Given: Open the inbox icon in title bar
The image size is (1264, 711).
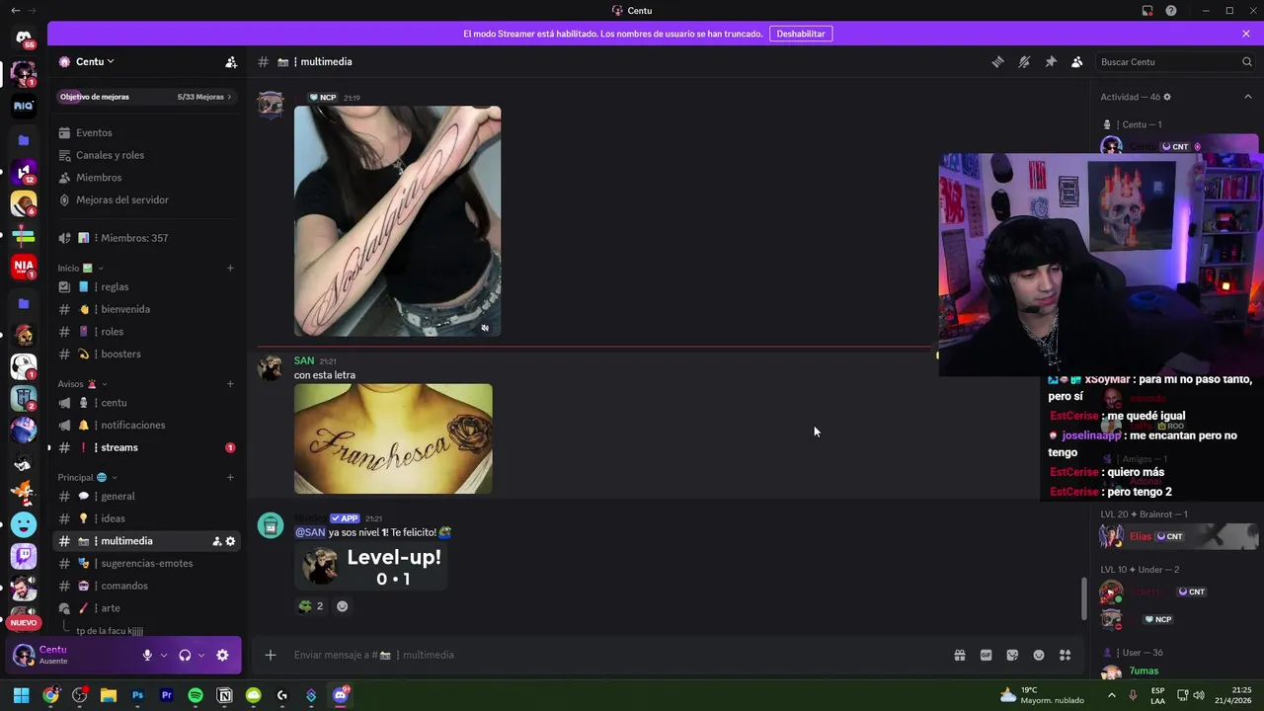Looking at the screenshot, I should (x=1147, y=11).
